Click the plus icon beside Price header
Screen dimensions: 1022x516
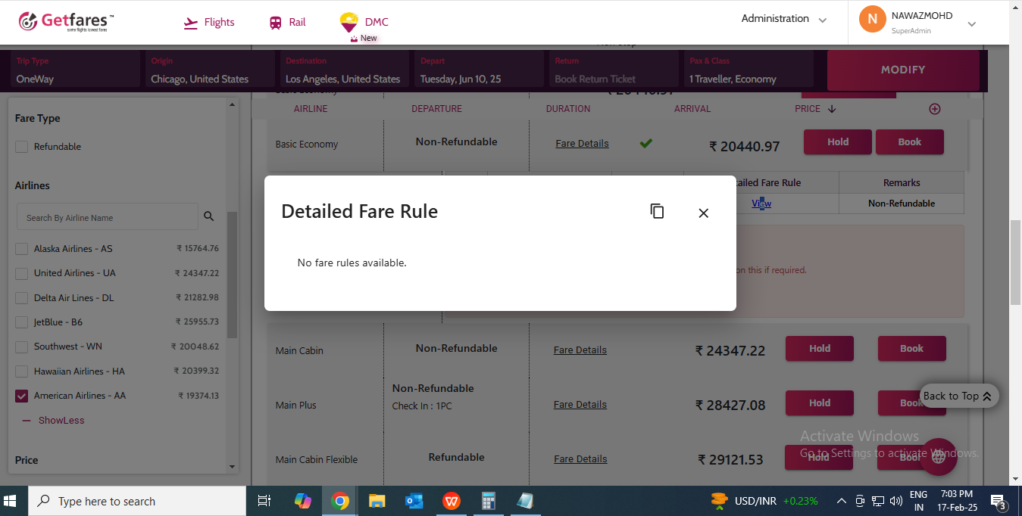[x=934, y=109]
